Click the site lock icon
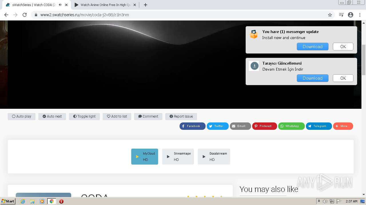 [x=36, y=15]
